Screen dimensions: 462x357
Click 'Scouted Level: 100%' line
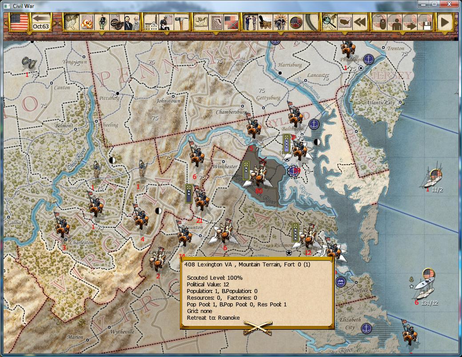pos(215,278)
